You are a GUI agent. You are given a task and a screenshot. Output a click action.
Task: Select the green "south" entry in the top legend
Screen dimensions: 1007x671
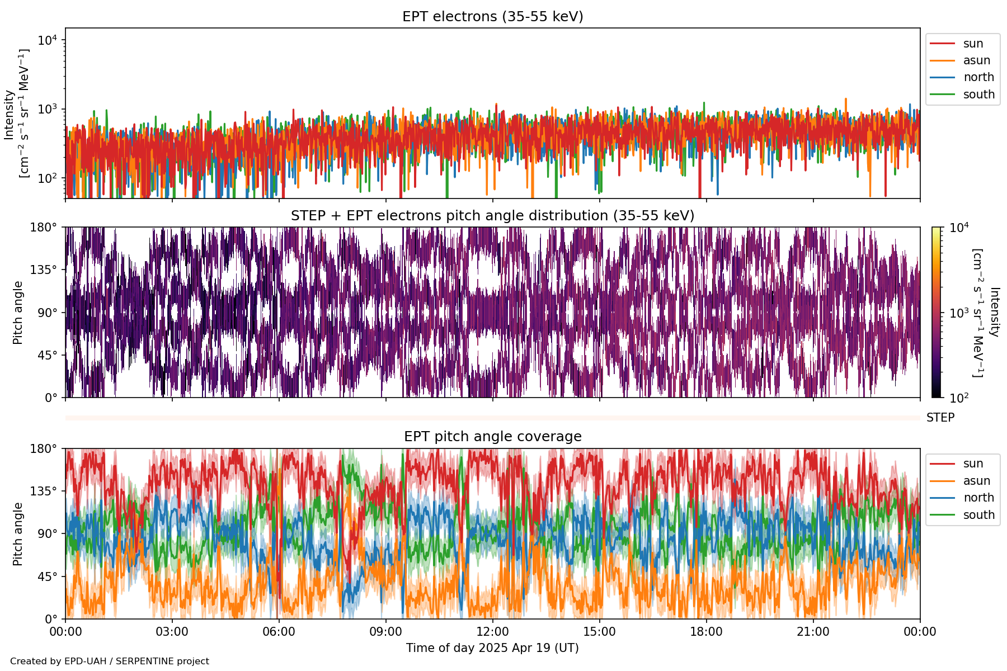978,94
